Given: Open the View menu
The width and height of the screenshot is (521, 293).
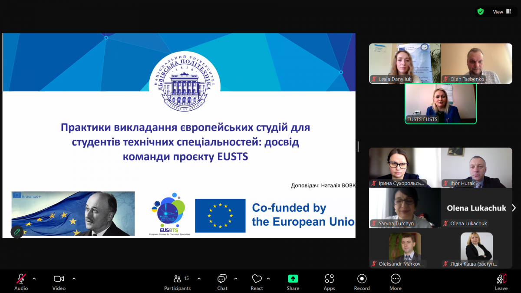Looking at the screenshot, I should (x=498, y=11).
